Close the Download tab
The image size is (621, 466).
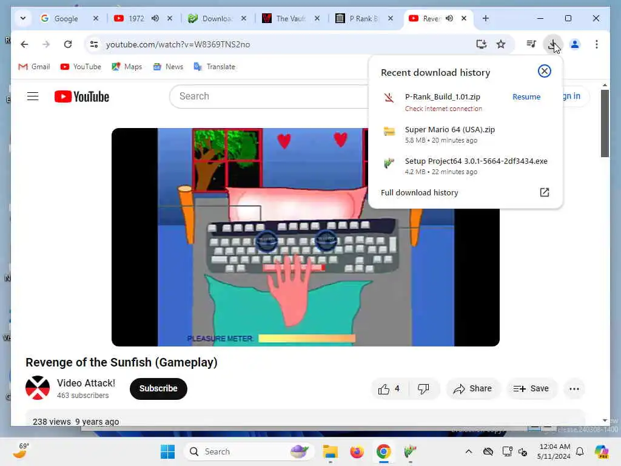point(244,18)
